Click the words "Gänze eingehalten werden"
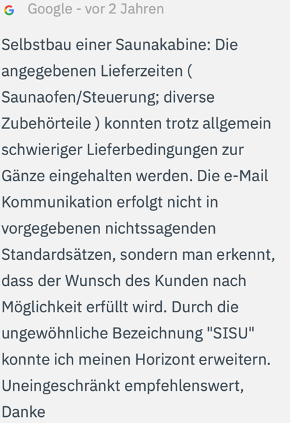 pyautogui.click(x=97, y=176)
